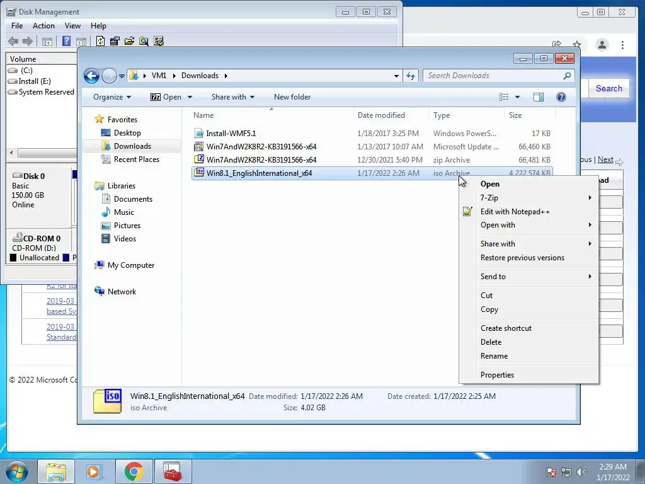Select Install (E:) volume in Disk Management
Image resolution: width=645 pixels, height=484 pixels.
pos(35,81)
